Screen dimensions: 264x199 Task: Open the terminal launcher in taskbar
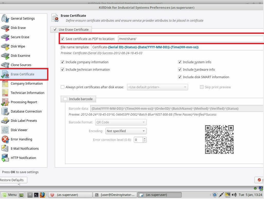pos(36,195)
